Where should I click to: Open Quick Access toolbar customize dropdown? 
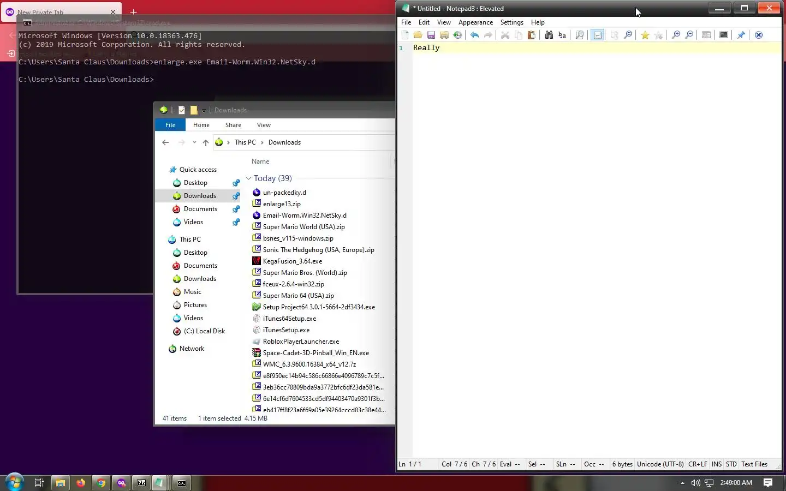(x=204, y=110)
